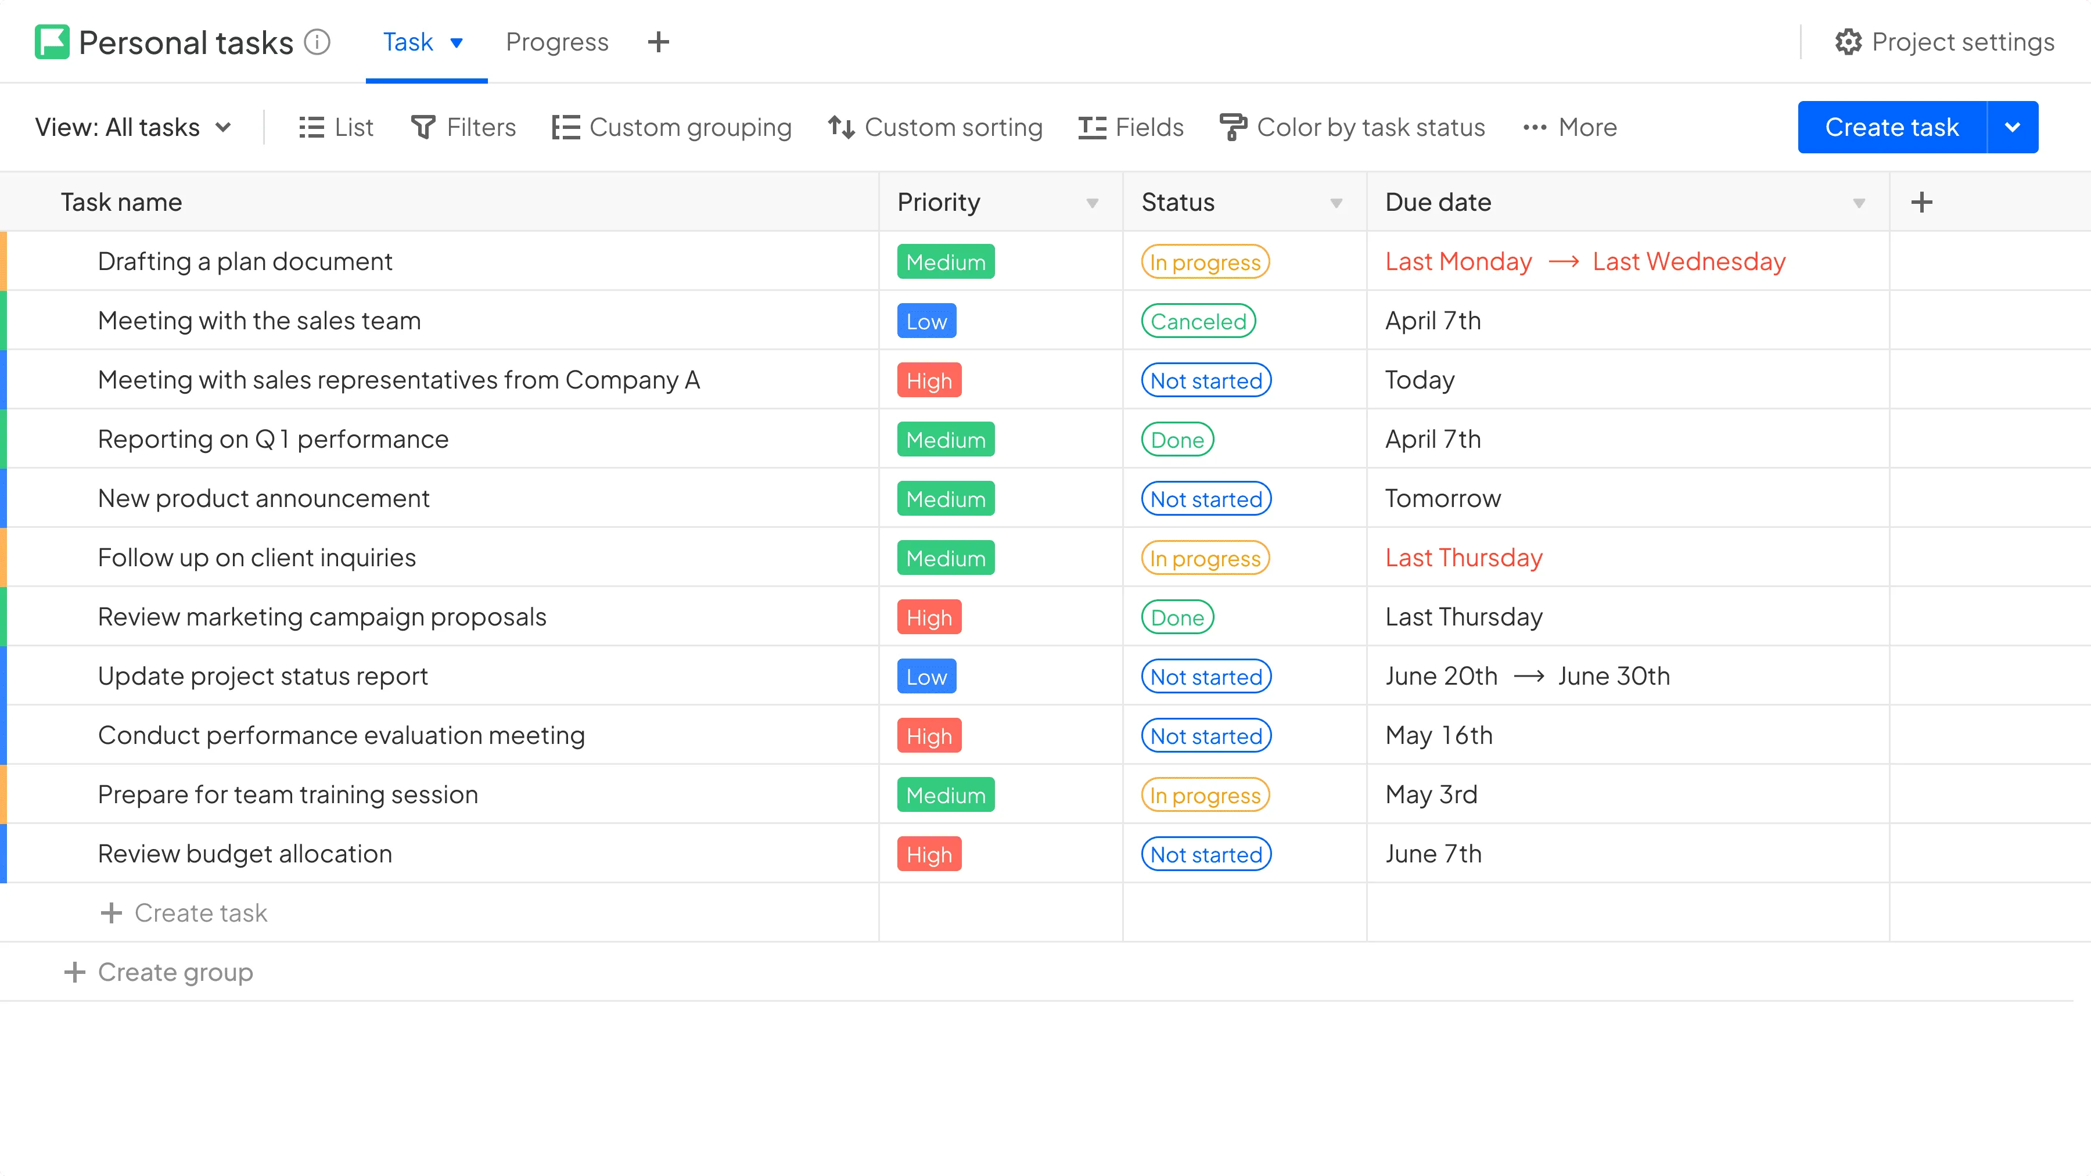Expand Create task split-button arrow

(x=2012, y=127)
